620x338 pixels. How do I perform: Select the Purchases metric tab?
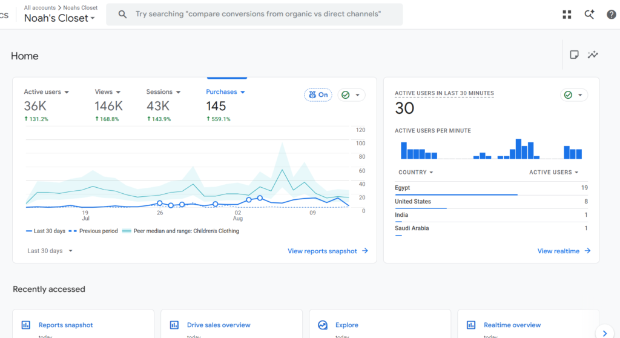pyautogui.click(x=225, y=92)
